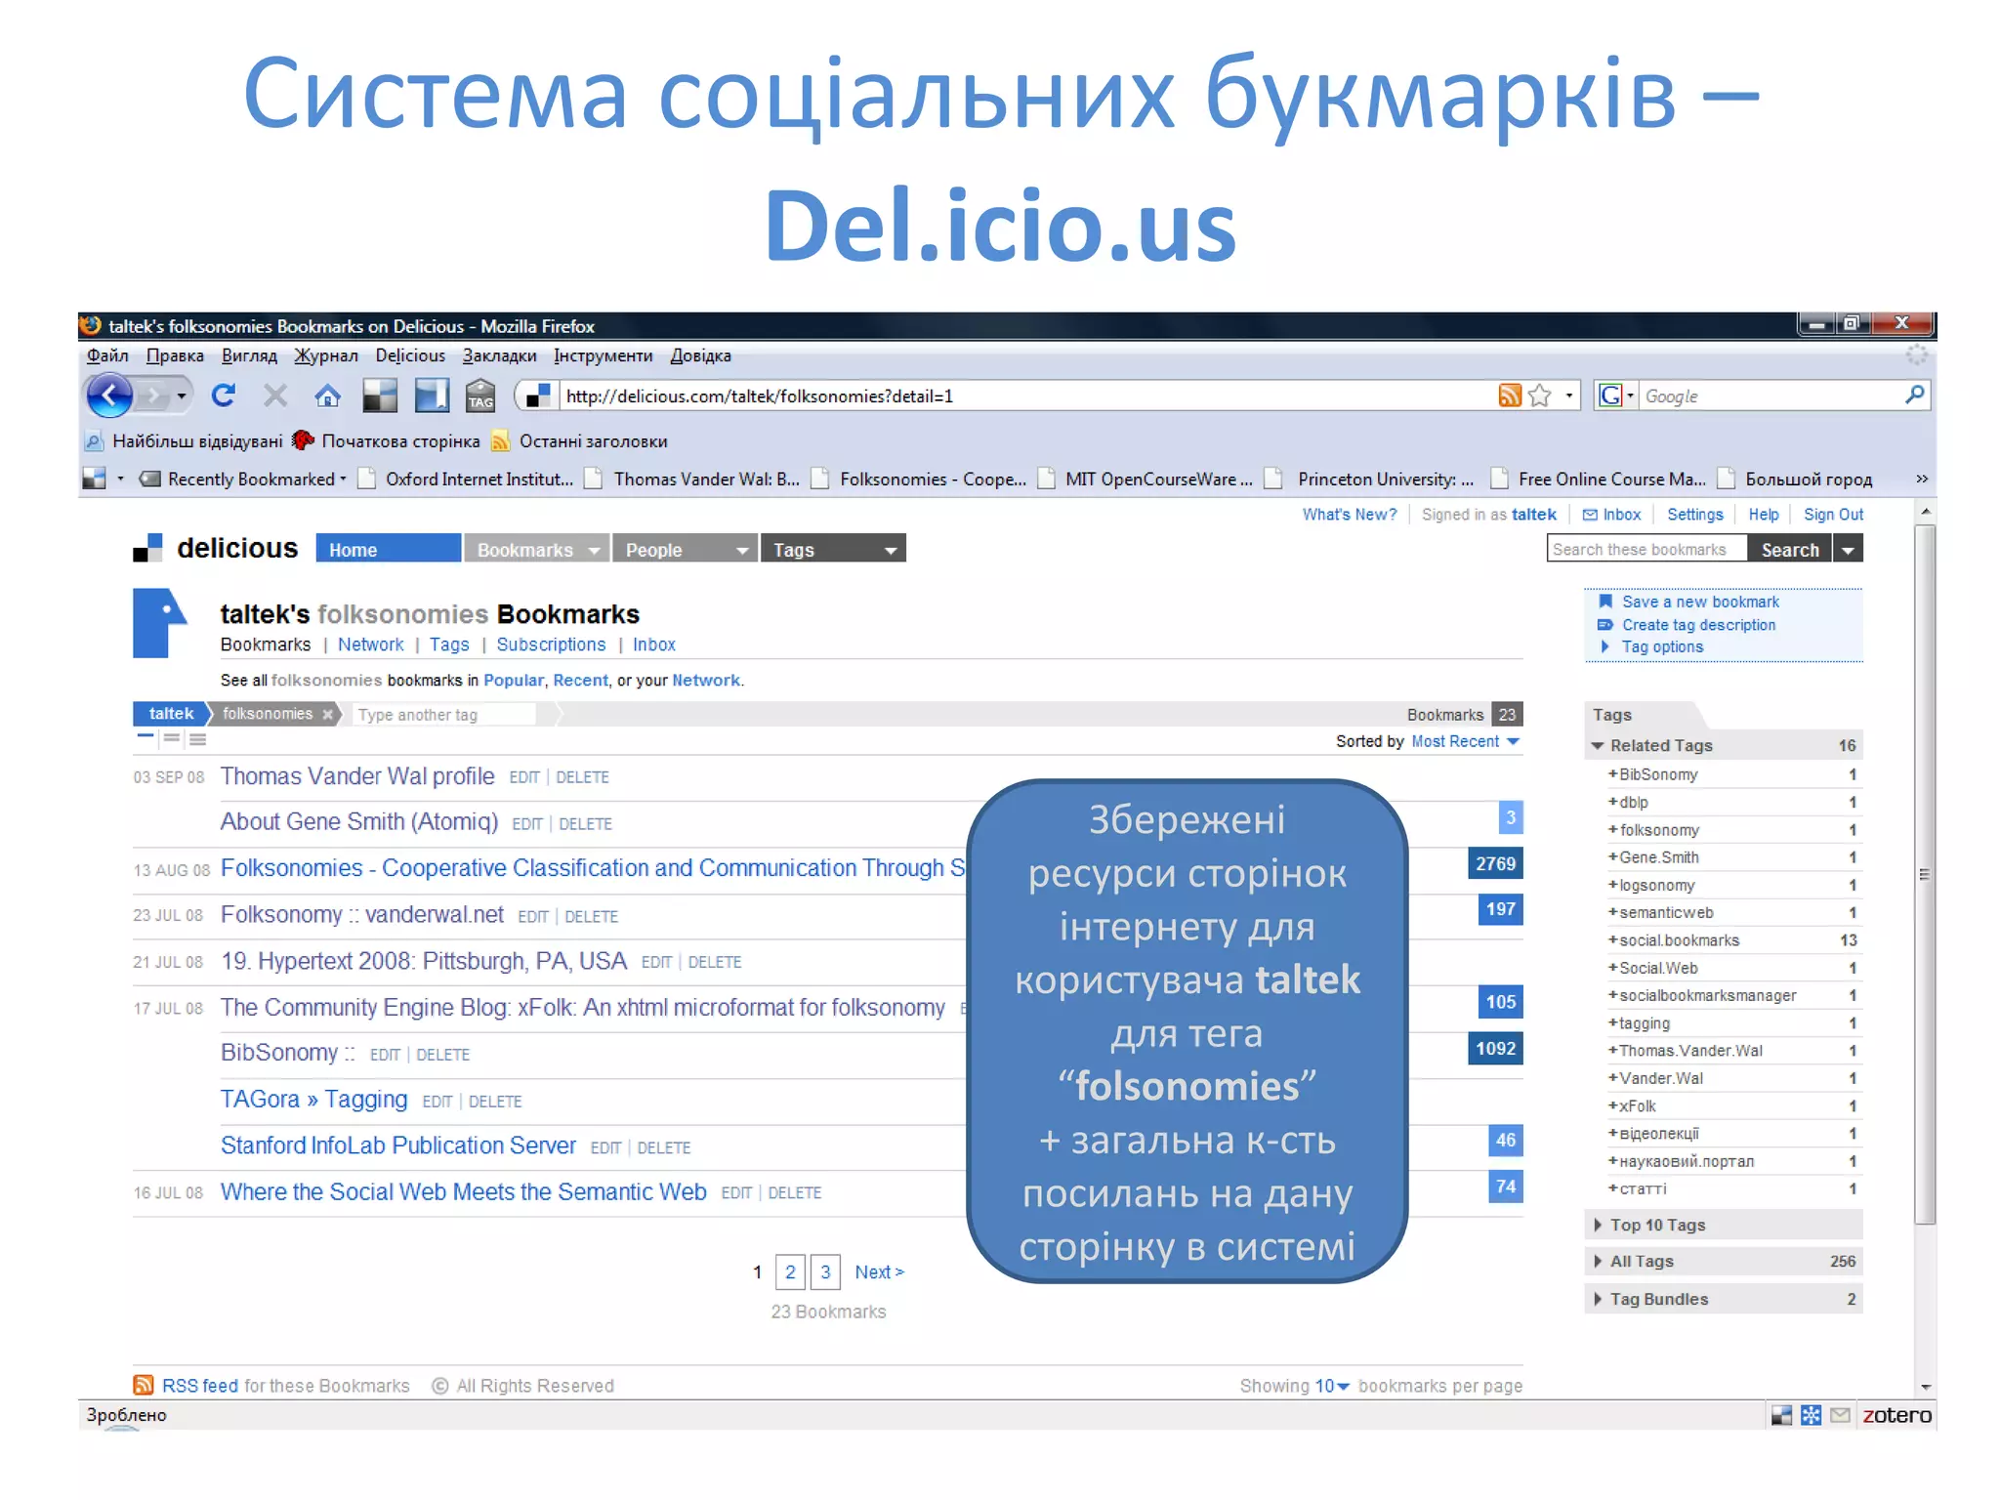Click the Type another tag field
Viewport: 2000px width, 1500px height.
click(446, 715)
